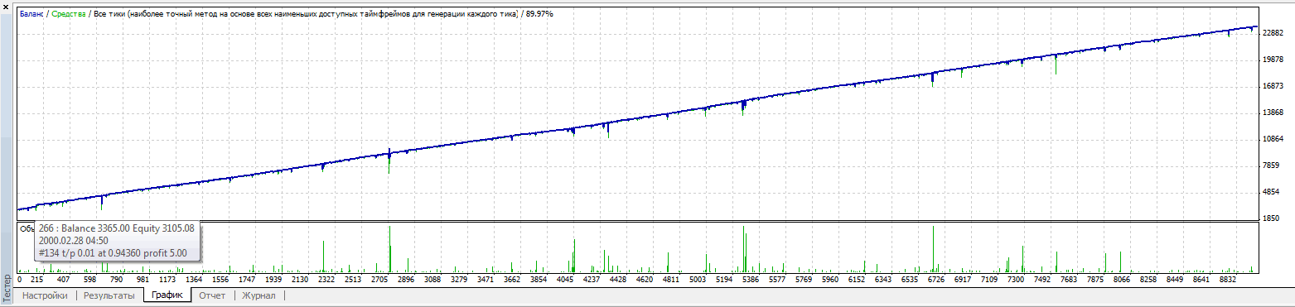Select the График tab
1295x307 pixels.
pos(167,295)
